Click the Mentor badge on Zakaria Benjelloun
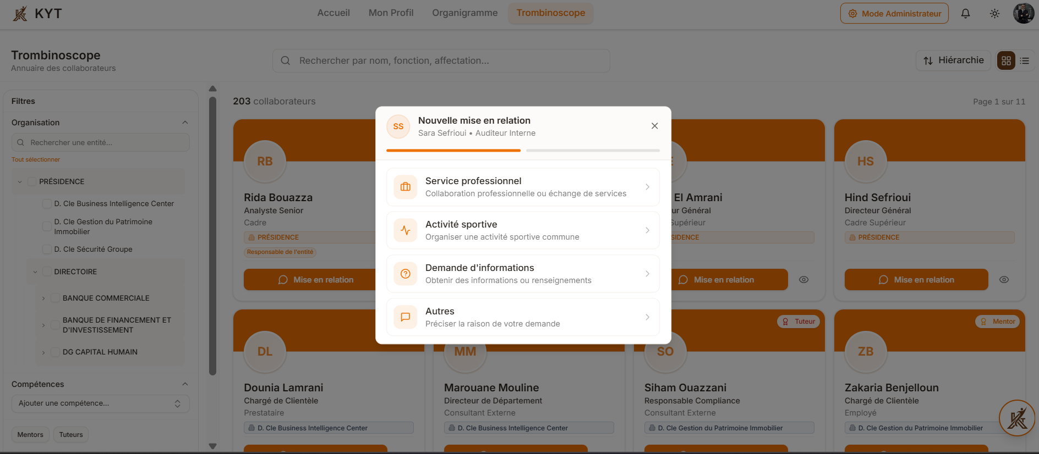This screenshot has width=1039, height=454. [x=997, y=322]
